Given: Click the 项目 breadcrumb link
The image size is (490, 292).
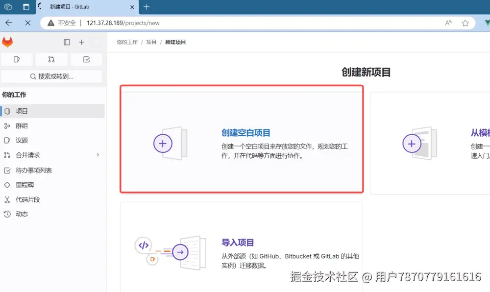Looking at the screenshot, I should [x=151, y=42].
